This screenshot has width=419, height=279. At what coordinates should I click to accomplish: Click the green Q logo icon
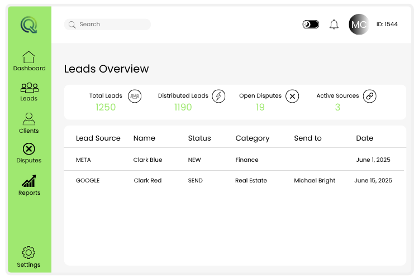click(x=28, y=25)
